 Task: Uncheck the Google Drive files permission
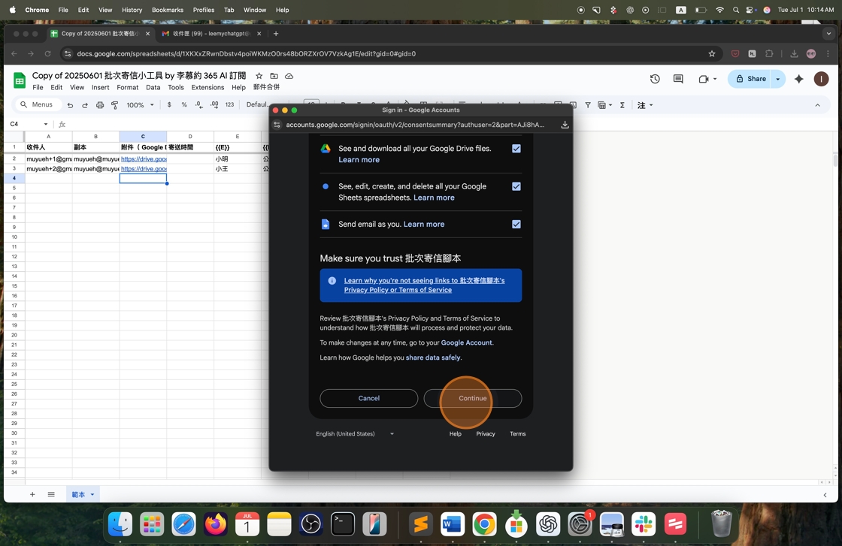click(x=516, y=149)
